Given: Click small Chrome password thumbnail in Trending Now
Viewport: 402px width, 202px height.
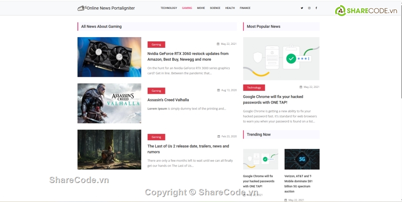Looking at the screenshot, I should (x=261, y=159).
